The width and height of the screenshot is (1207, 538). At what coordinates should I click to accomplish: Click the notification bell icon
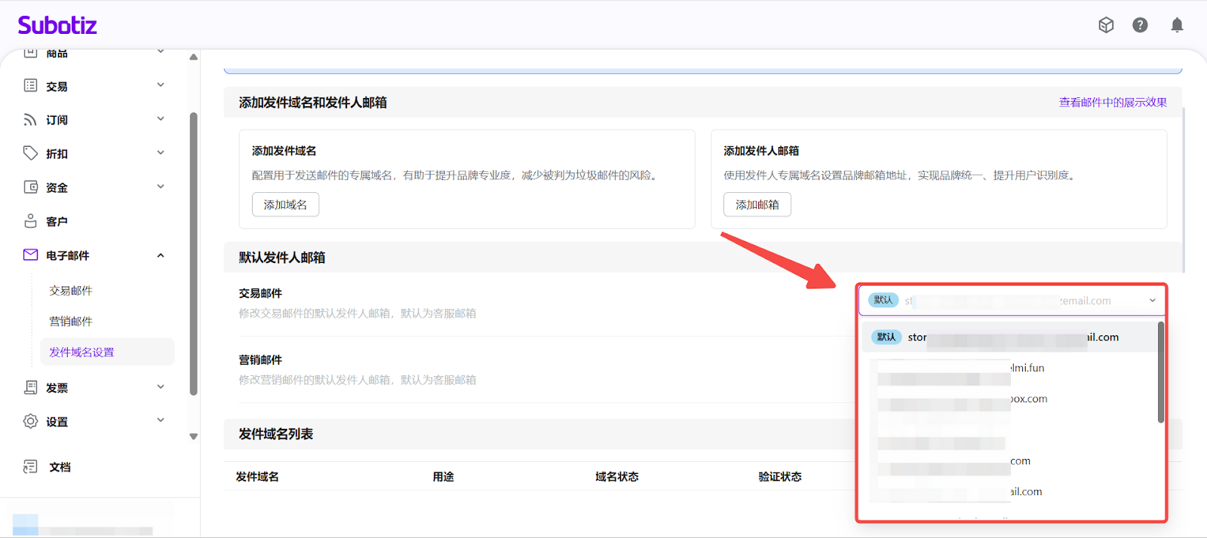point(1176,26)
